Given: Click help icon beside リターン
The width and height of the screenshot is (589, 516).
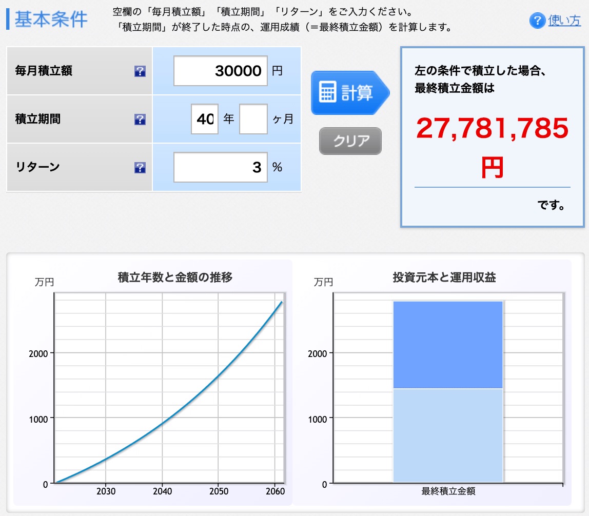Looking at the screenshot, I should point(140,168).
